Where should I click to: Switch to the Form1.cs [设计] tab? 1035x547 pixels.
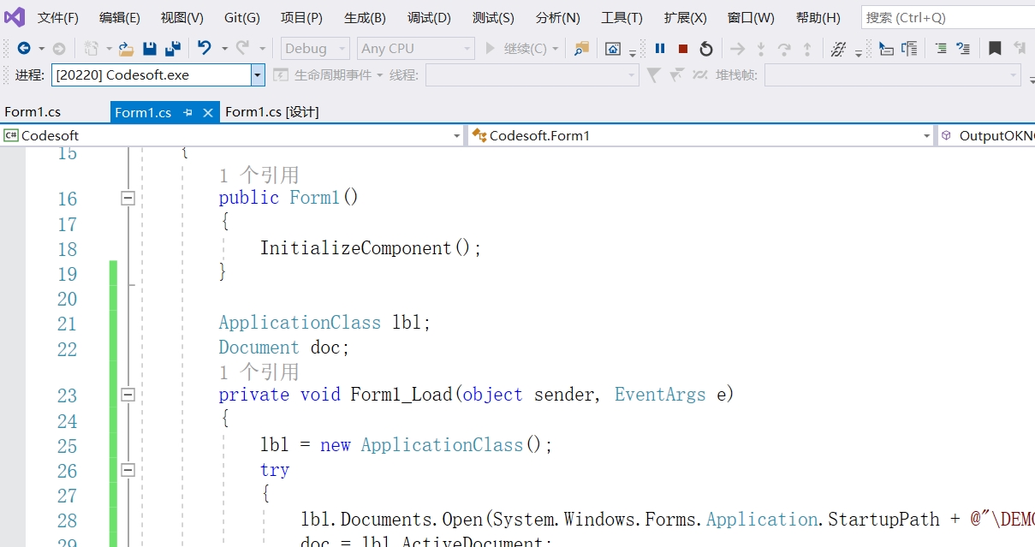271,112
